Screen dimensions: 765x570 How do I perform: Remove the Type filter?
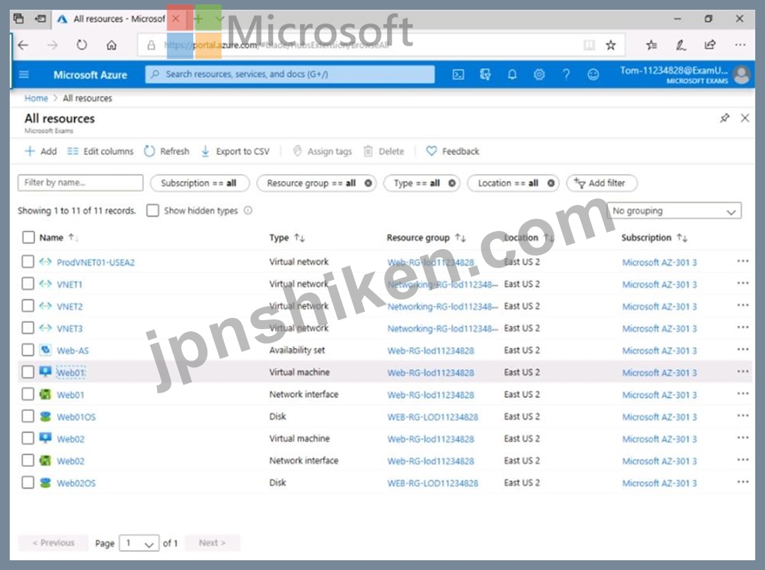[x=452, y=183]
